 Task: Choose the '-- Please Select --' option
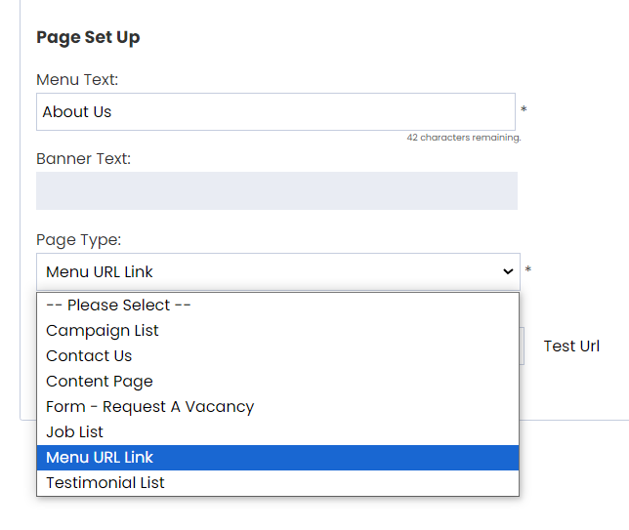tap(277, 306)
